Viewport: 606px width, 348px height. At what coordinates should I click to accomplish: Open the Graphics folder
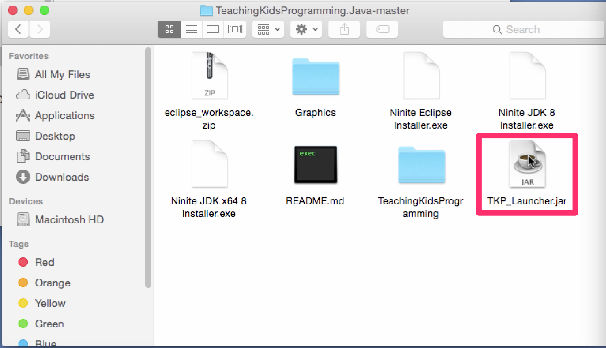(x=315, y=77)
